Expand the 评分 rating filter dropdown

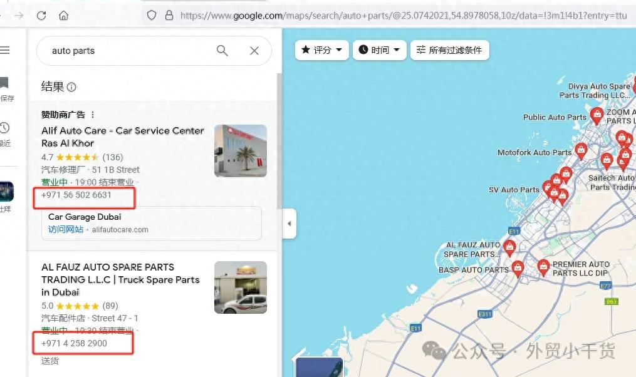[321, 50]
